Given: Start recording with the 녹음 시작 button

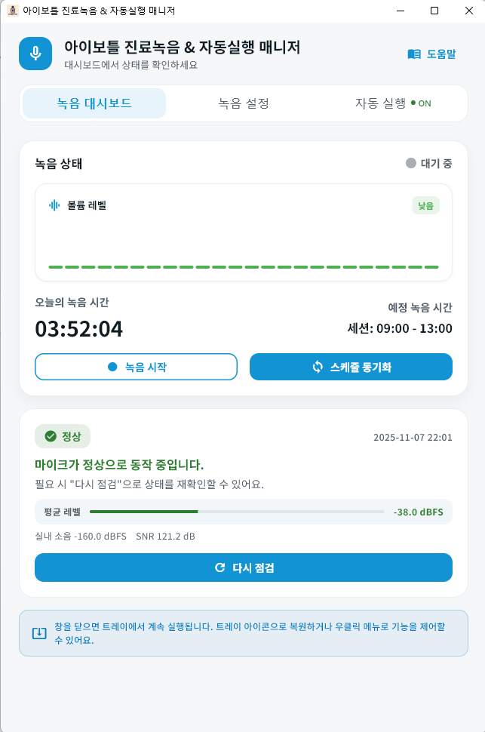Looking at the screenshot, I should pos(136,367).
